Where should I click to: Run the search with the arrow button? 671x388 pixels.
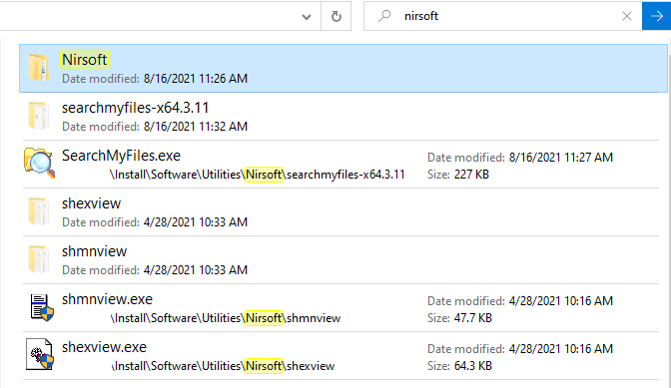tap(656, 16)
